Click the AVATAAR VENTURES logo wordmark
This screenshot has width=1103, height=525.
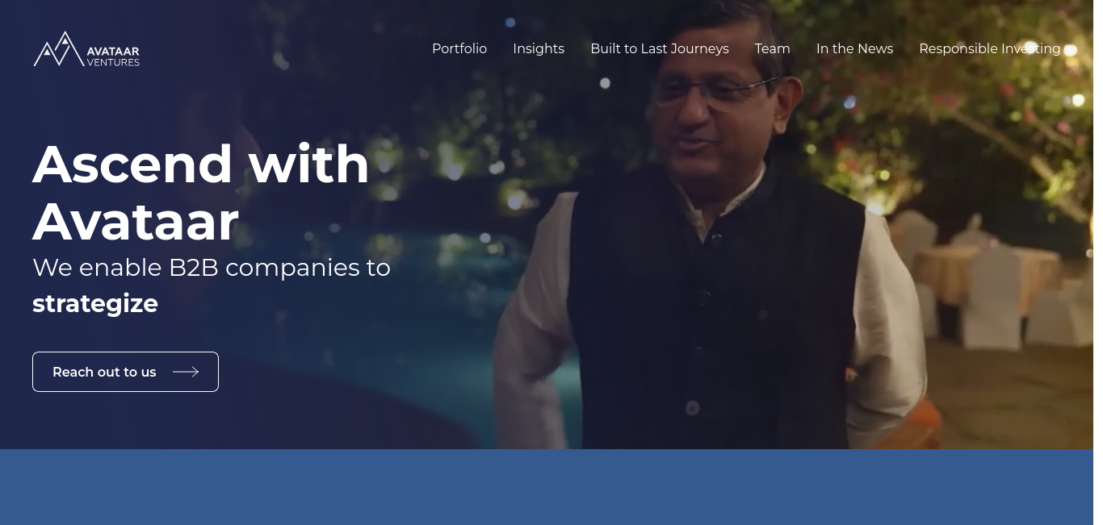coord(113,56)
